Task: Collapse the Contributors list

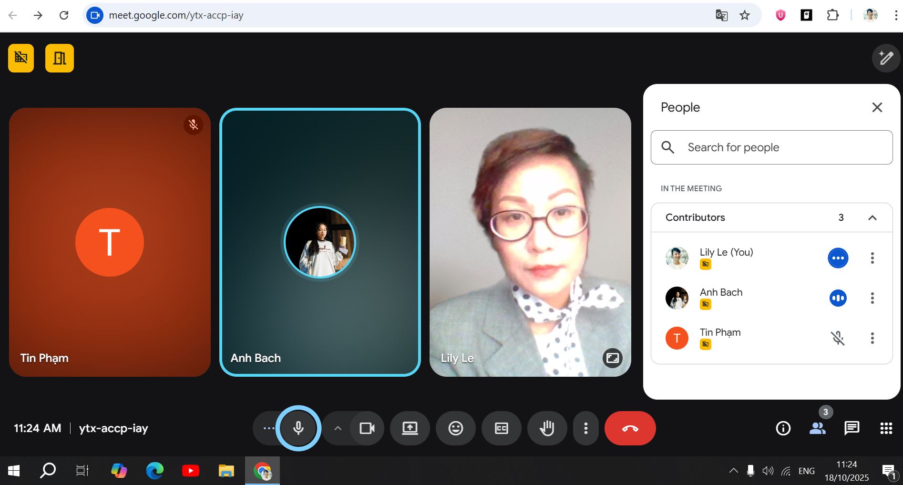Action: click(x=872, y=217)
